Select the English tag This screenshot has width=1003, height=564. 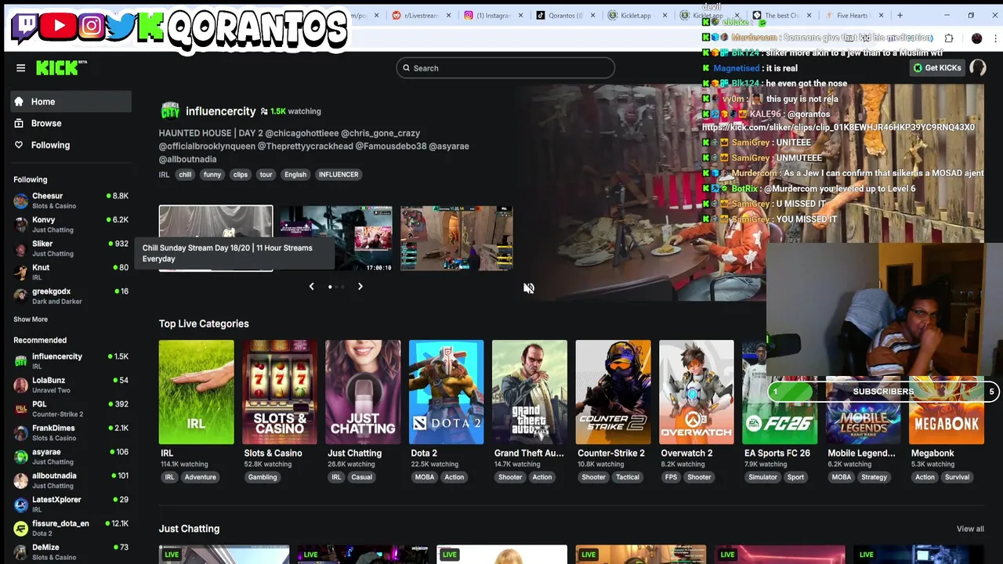295,175
